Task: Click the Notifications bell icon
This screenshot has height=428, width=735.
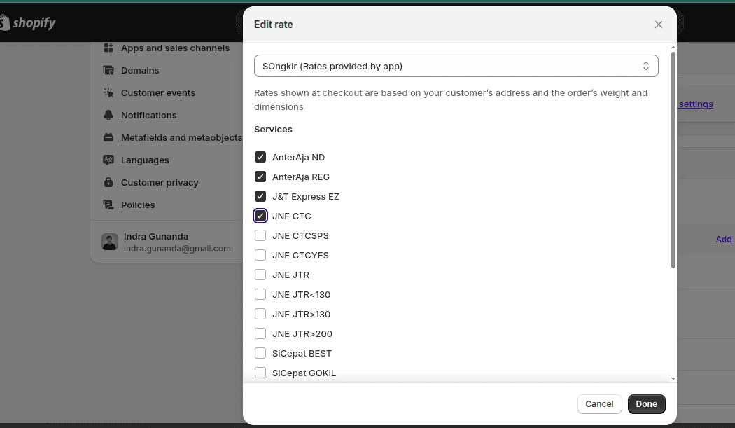Action: click(x=108, y=116)
